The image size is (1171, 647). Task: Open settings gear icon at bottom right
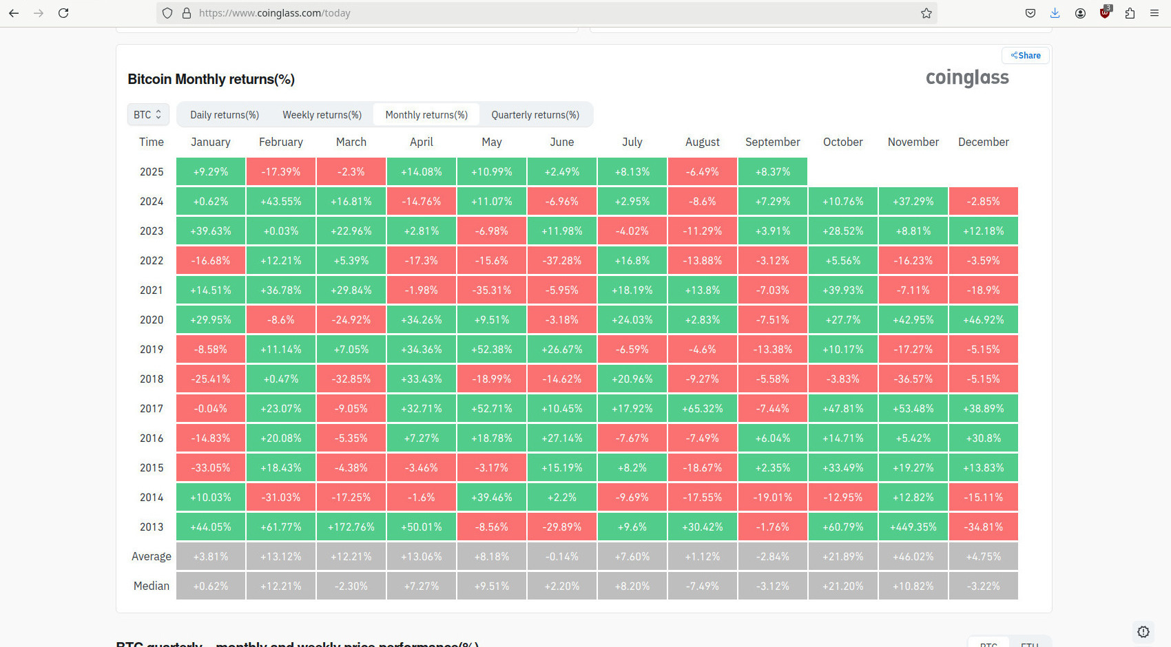[1143, 631]
